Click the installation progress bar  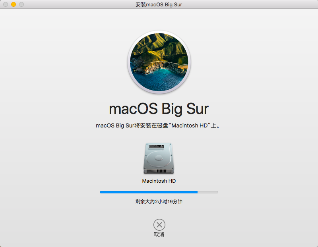pyautogui.click(x=159, y=192)
